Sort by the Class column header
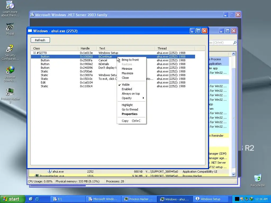The width and height of the screenshot is (271, 203). coord(55,48)
